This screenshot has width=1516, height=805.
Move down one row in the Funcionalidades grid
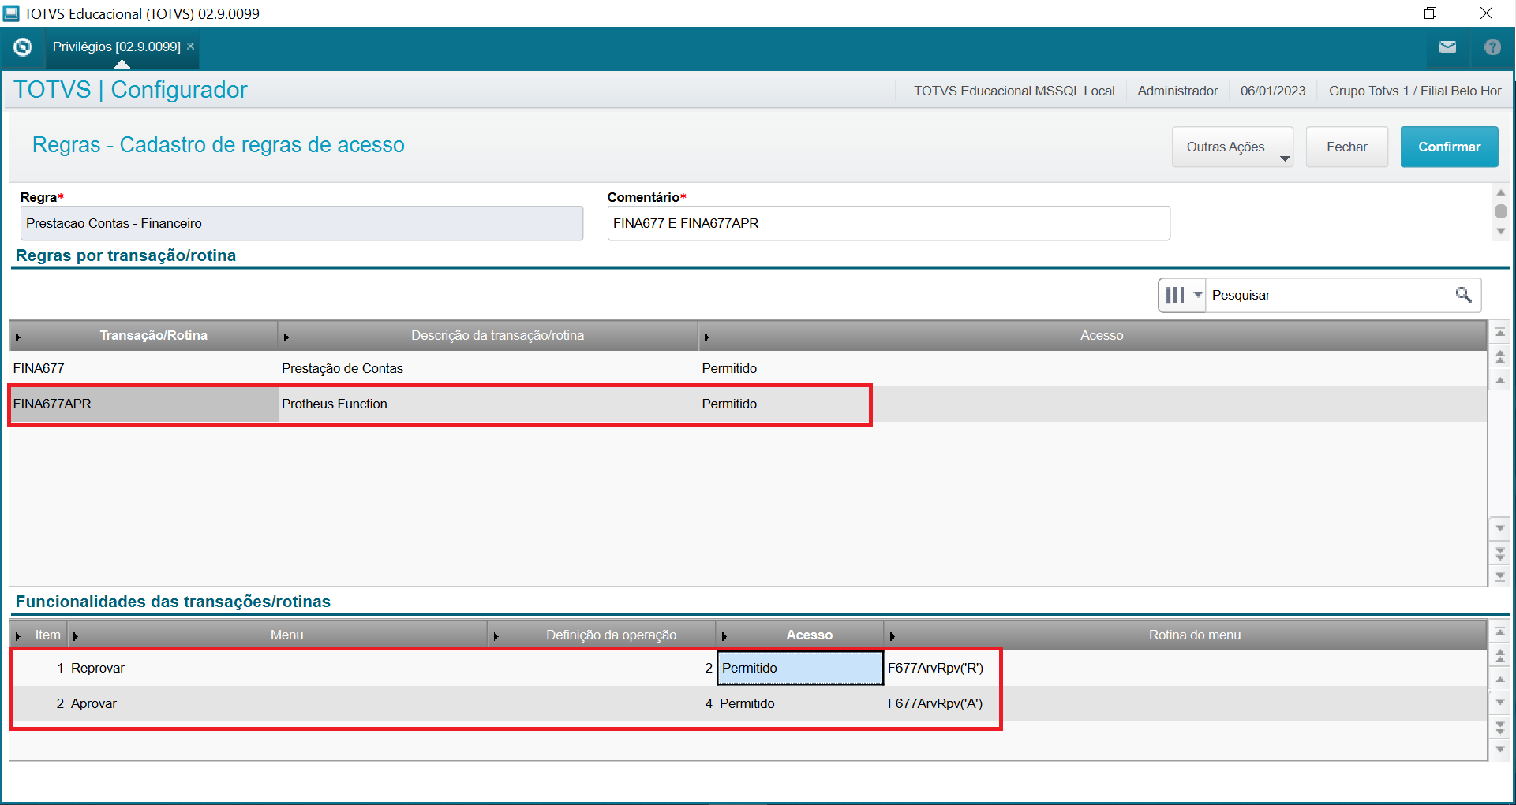click(1500, 702)
